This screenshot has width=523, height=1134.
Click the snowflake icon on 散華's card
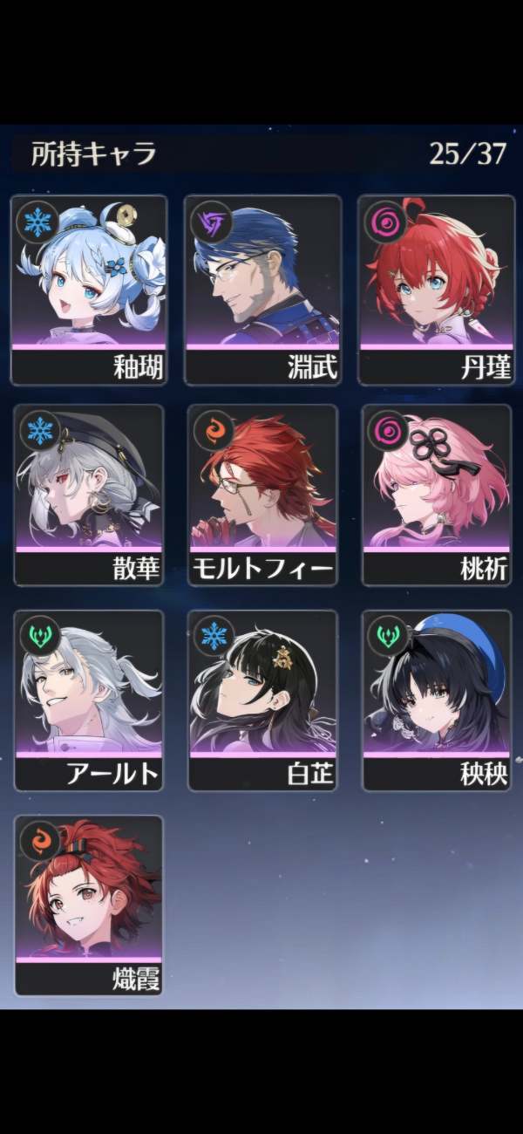(37, 430)
